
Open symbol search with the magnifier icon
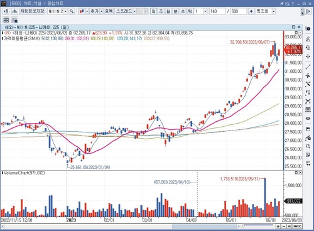pyautogui.click(x=72, y=11)
